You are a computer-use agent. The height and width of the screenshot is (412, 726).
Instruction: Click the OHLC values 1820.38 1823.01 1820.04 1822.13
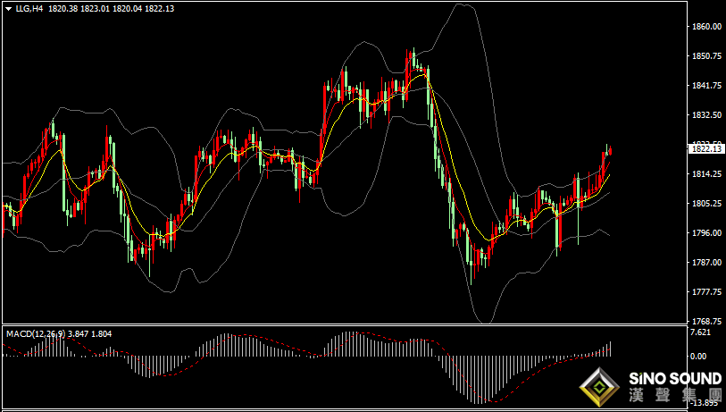coord(111,8)
